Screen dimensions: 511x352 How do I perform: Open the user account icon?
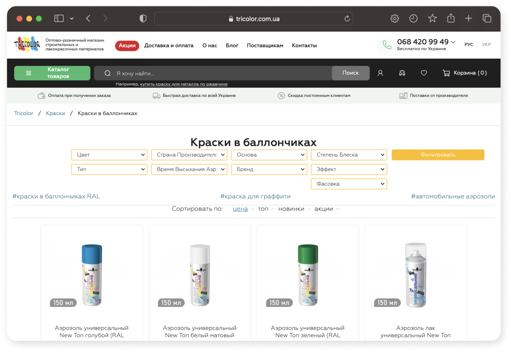[x=380, y=73]
